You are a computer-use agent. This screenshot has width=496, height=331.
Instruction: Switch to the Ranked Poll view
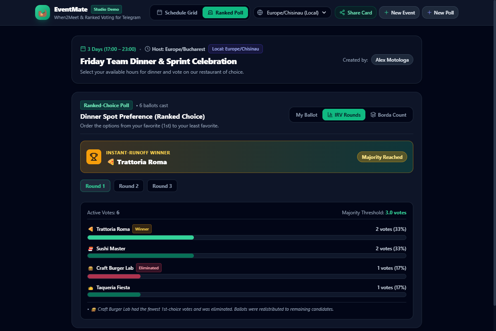(225, 12)
